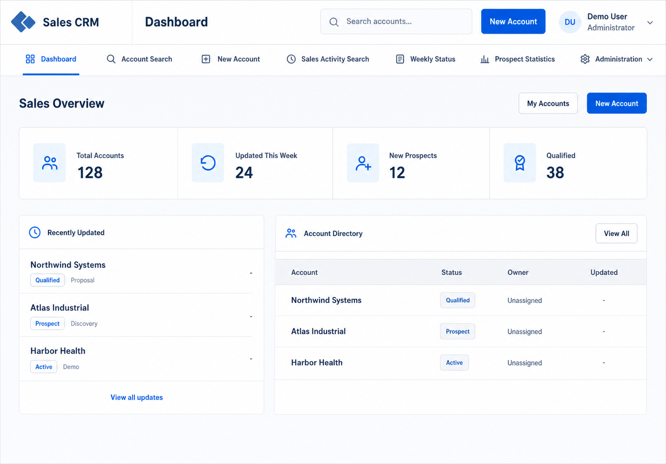Click the DU user avatar
The width and height of the screenshot is (666, 464).
point(570,22)
